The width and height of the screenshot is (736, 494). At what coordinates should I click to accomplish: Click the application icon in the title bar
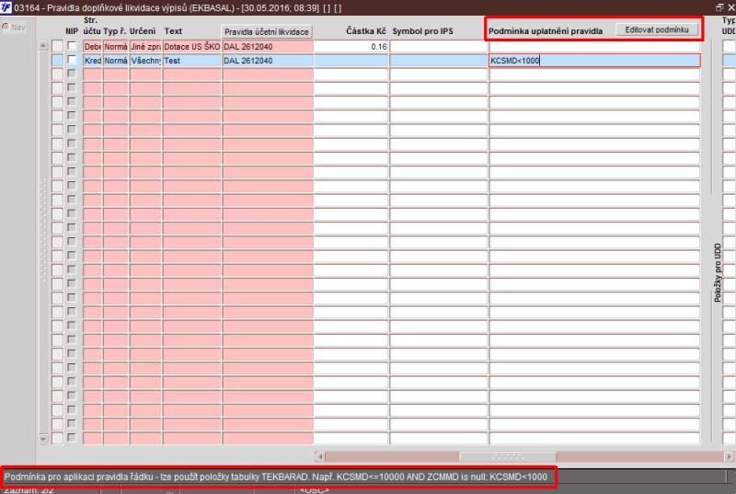(6, 7)
